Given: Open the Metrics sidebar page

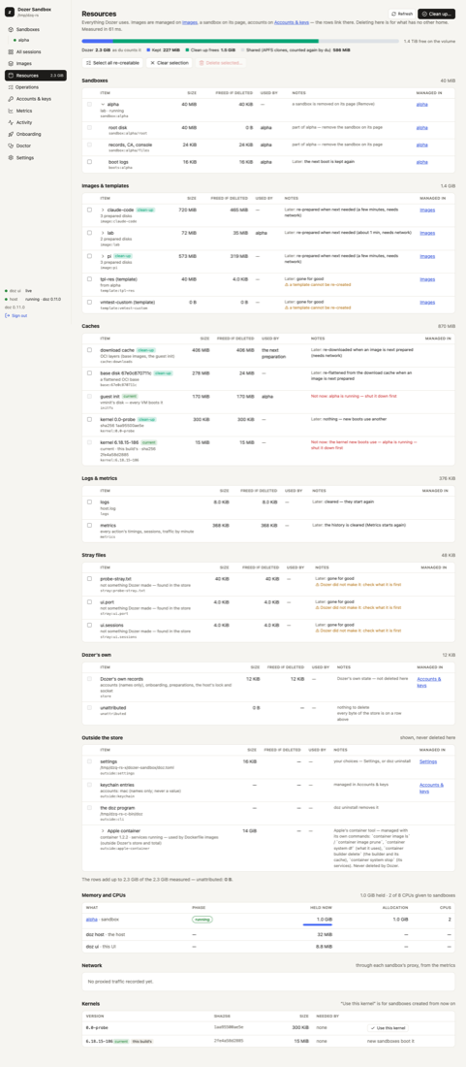Looking at the screenshot, I should pos(35,111).
